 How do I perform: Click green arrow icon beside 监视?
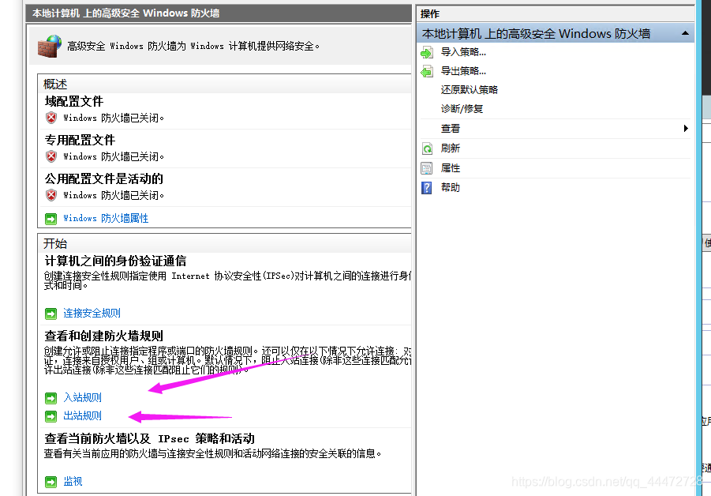[x=51, y=482]
